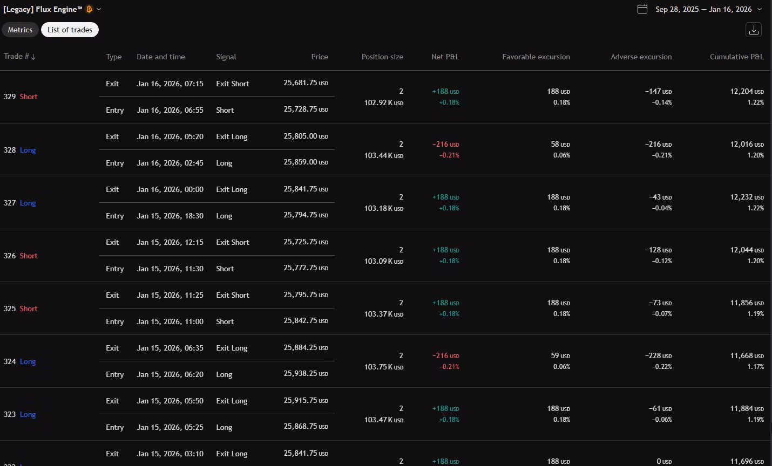Viewport: 772px width, 466px height.
Task: Click the orange strategy badge icon
Action: [x=90, y=9]
